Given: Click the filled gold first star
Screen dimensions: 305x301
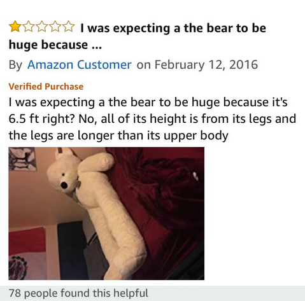Looking at the screenshot, I should (15, 26).
